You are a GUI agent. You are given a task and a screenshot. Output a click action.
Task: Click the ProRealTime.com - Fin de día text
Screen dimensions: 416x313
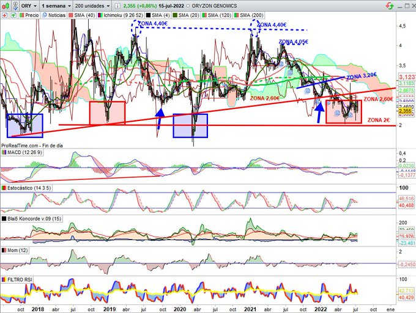pos(32,145)
